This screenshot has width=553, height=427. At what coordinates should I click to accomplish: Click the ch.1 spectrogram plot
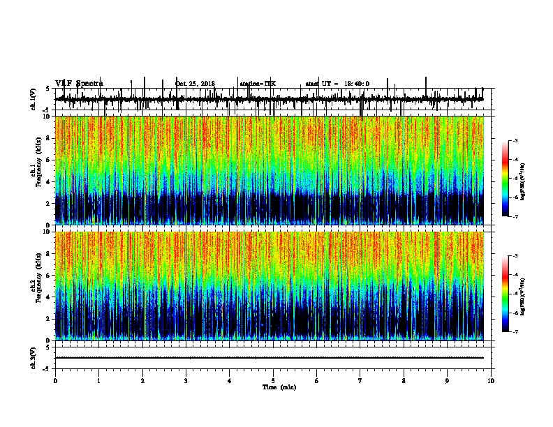(x=270, y=170)
